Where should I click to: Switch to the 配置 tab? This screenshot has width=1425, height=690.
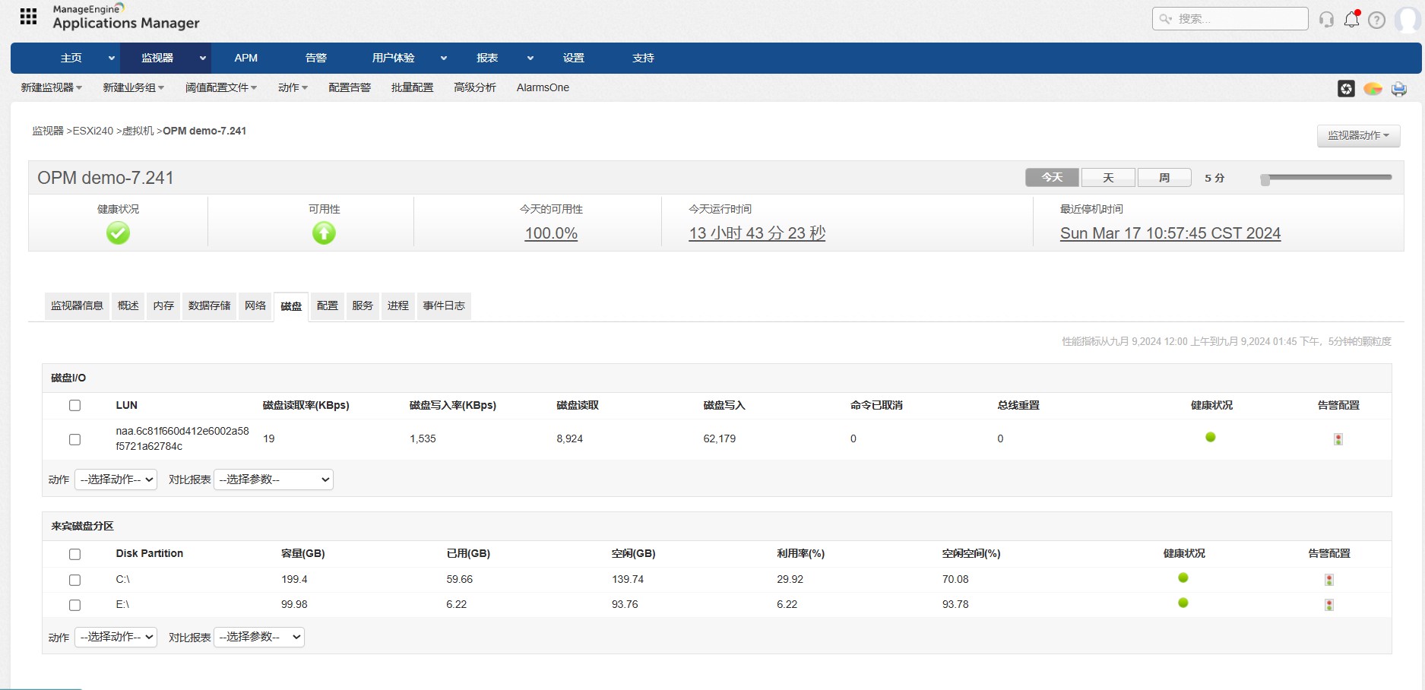click(x=328, y=305)
